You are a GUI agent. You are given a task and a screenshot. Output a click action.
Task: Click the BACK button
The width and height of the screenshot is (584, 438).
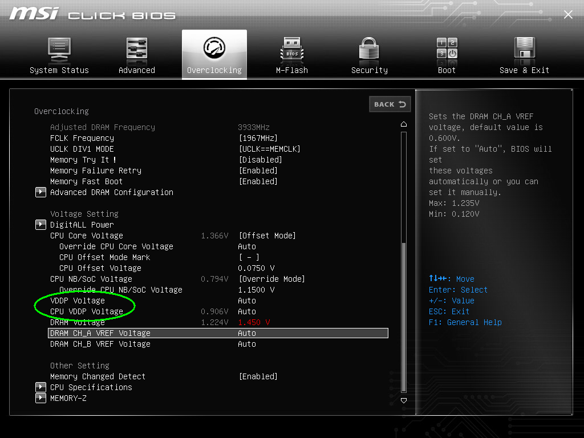[390, 104]
